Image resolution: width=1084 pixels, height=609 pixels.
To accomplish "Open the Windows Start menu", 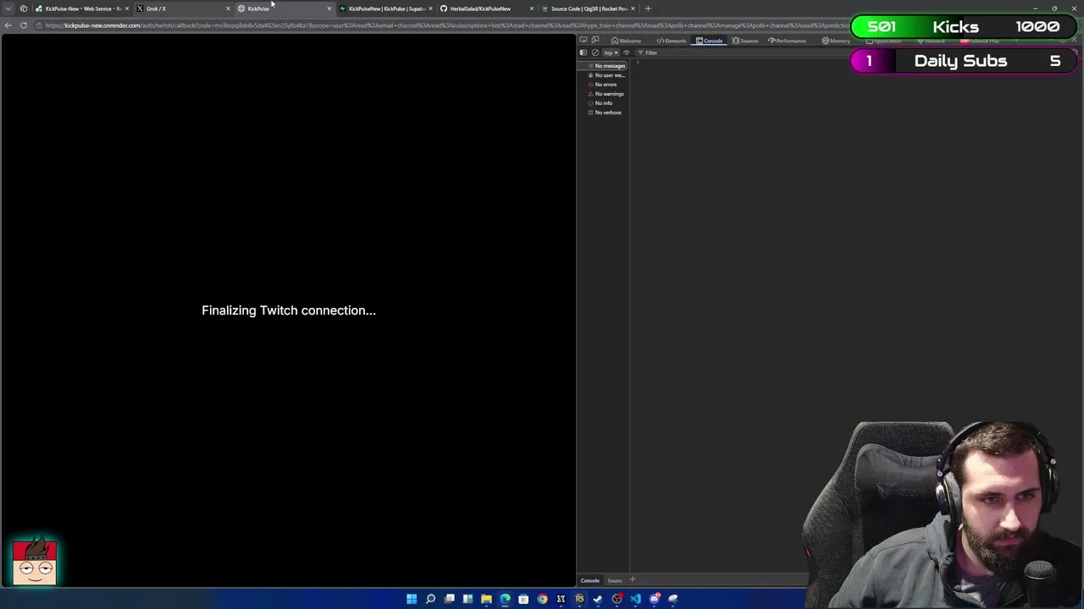I will 412,599.
